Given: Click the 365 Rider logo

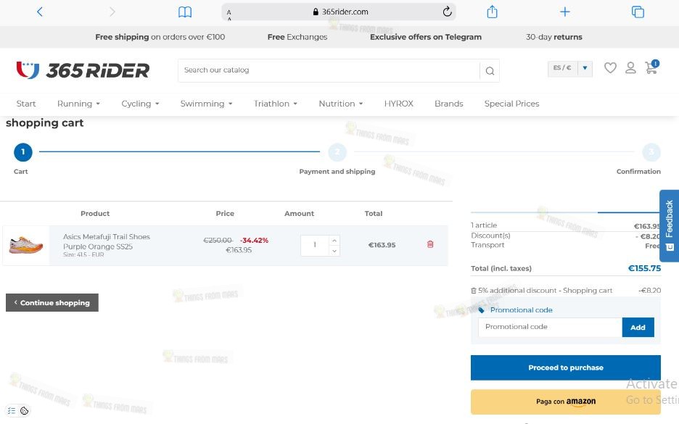Looking at the screenshot, I should tap(83, 70).
